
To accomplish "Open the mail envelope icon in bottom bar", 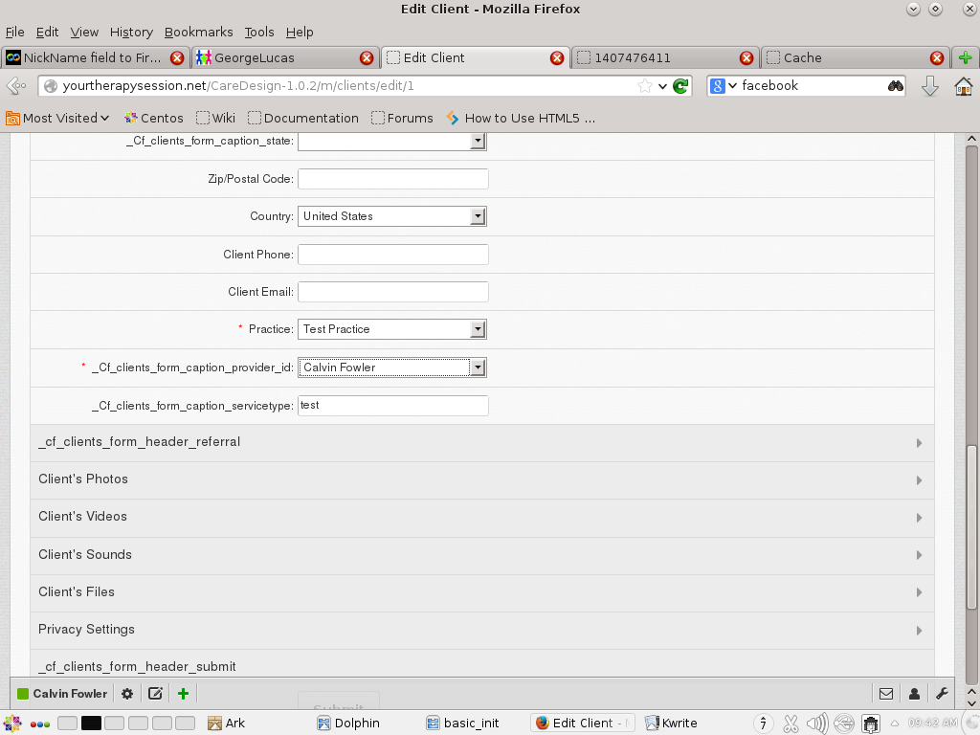I will point(886,694).
